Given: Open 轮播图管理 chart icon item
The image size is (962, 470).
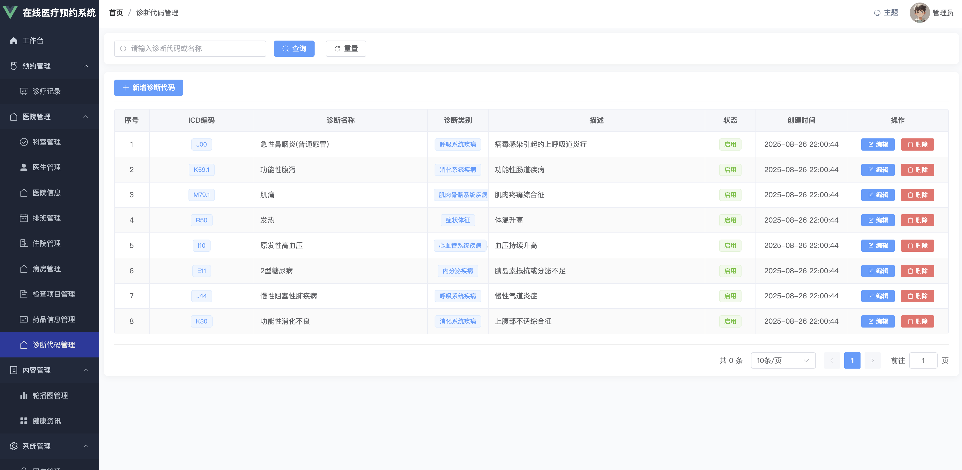Looking at the screenshot, I should click(50, 395).
